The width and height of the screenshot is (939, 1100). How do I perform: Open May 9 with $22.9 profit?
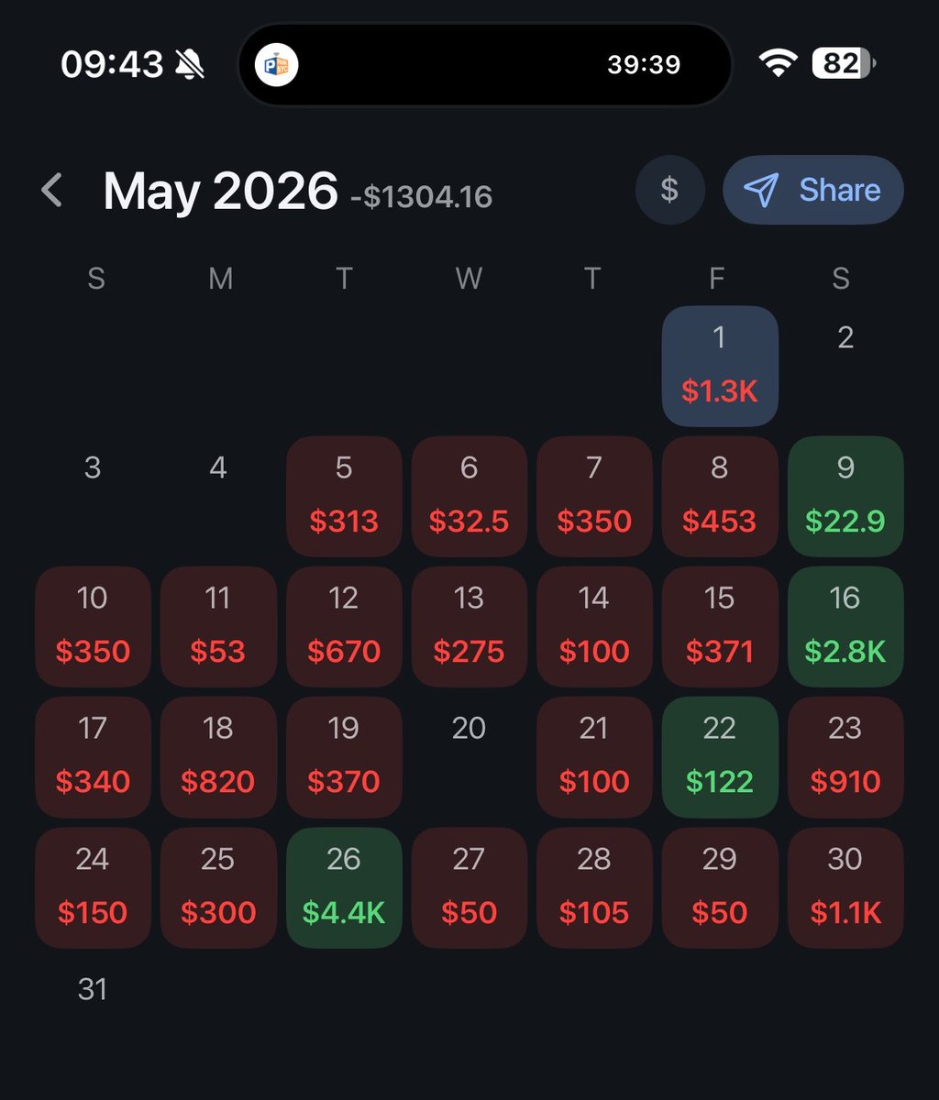click(845, 496)
